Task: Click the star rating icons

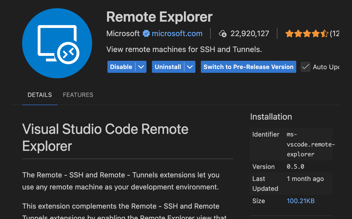Action: pyautogui.click(x=307, y=34)
